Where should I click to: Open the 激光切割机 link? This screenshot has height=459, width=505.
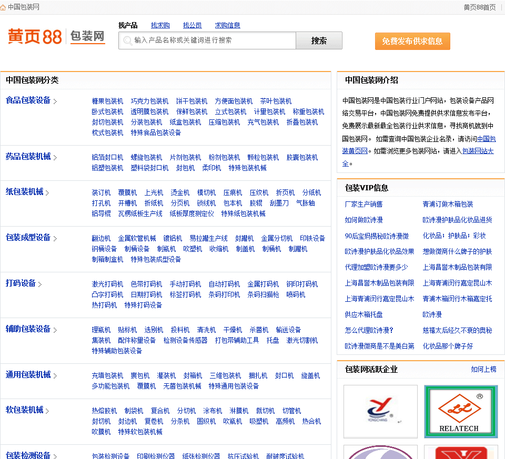[302, 341]
